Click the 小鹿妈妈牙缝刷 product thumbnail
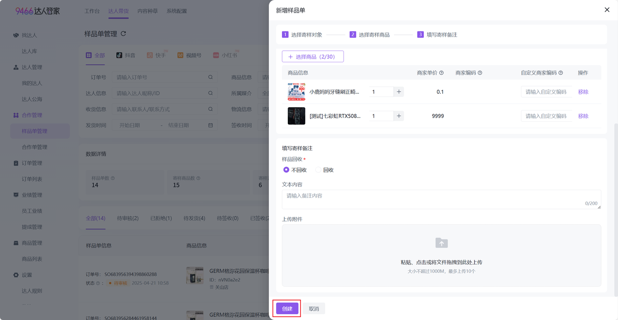 [296, 92]
